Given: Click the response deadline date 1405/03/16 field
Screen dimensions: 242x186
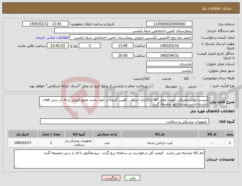Looking at the screenshot, I should click(169, 45).
